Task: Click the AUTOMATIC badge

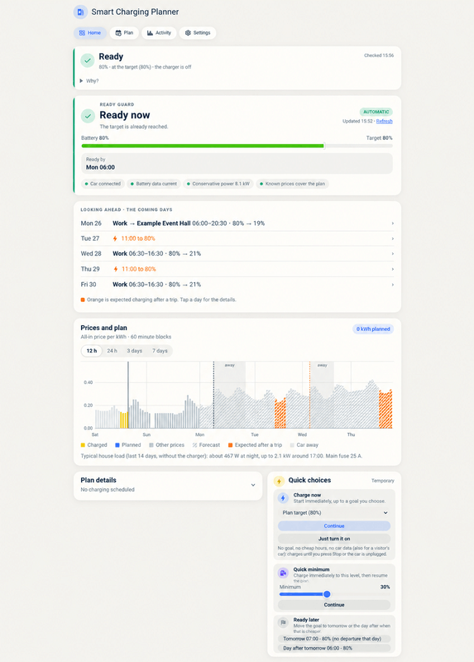Action: tap(376, 112)
